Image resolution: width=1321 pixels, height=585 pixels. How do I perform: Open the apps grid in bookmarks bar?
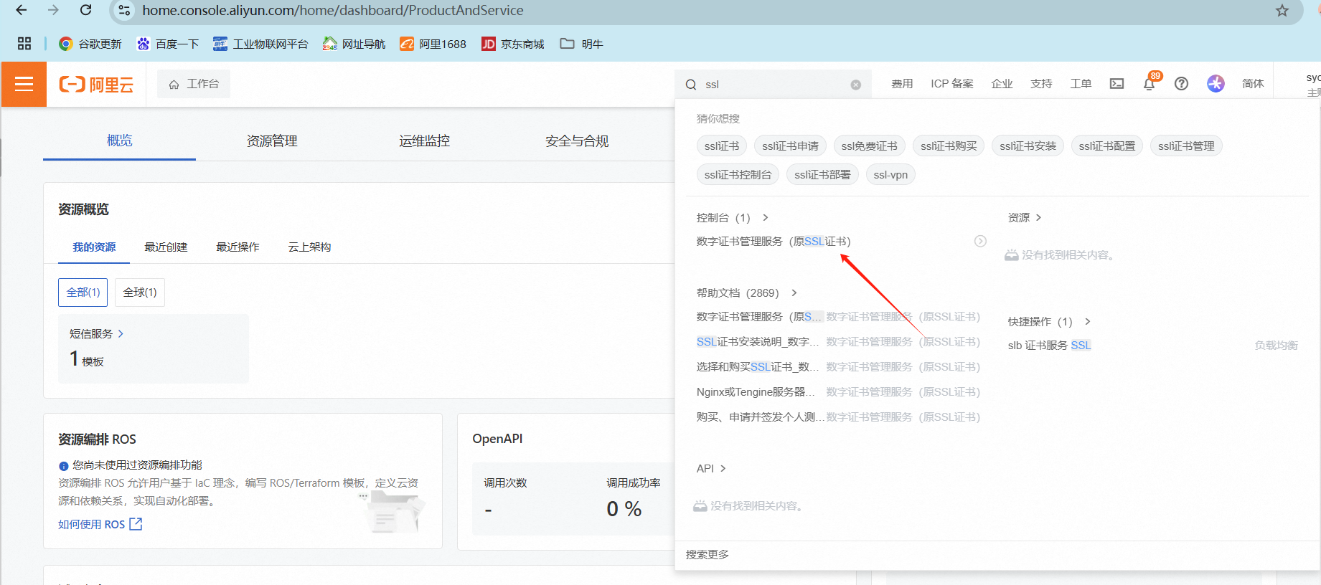coord(24,44)
